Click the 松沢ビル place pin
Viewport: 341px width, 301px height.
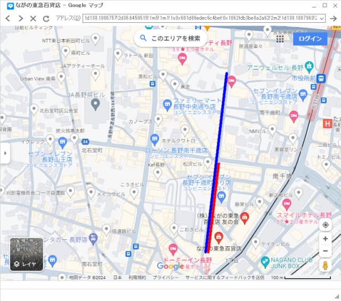coord(208,163)
